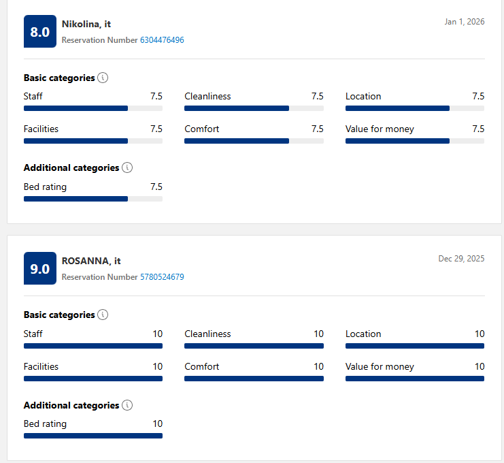Viewport: 504px width, 463px height.
Task: Click the Dec 29, 2025 review date
Action: point(462,259)
